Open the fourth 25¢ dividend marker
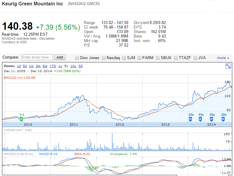This screenshot has height=176, width=234. [223, 119]
